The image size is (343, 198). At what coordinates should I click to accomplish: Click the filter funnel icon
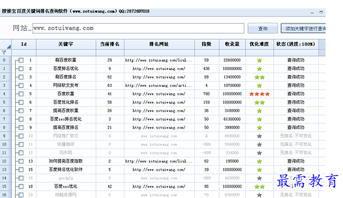4,53
